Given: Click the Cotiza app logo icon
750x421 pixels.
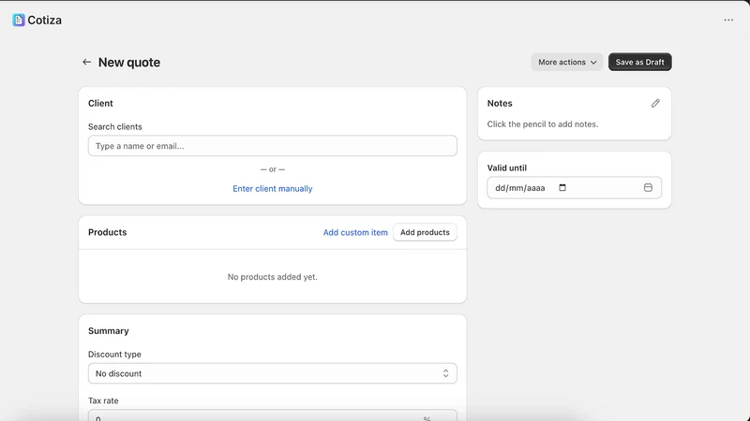Looking at the screenshot, I should coord(19,20).
